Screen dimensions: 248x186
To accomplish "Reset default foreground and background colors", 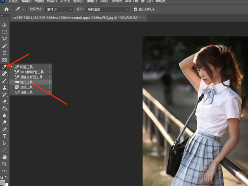I will click(2, 177).
